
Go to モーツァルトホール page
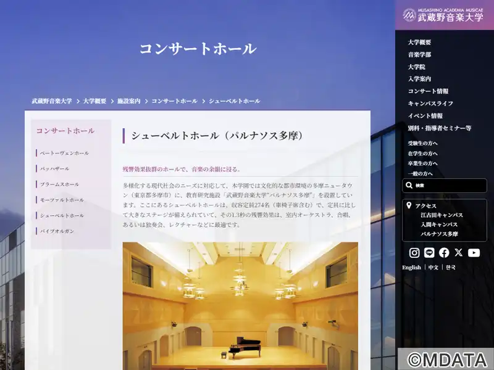62,200
